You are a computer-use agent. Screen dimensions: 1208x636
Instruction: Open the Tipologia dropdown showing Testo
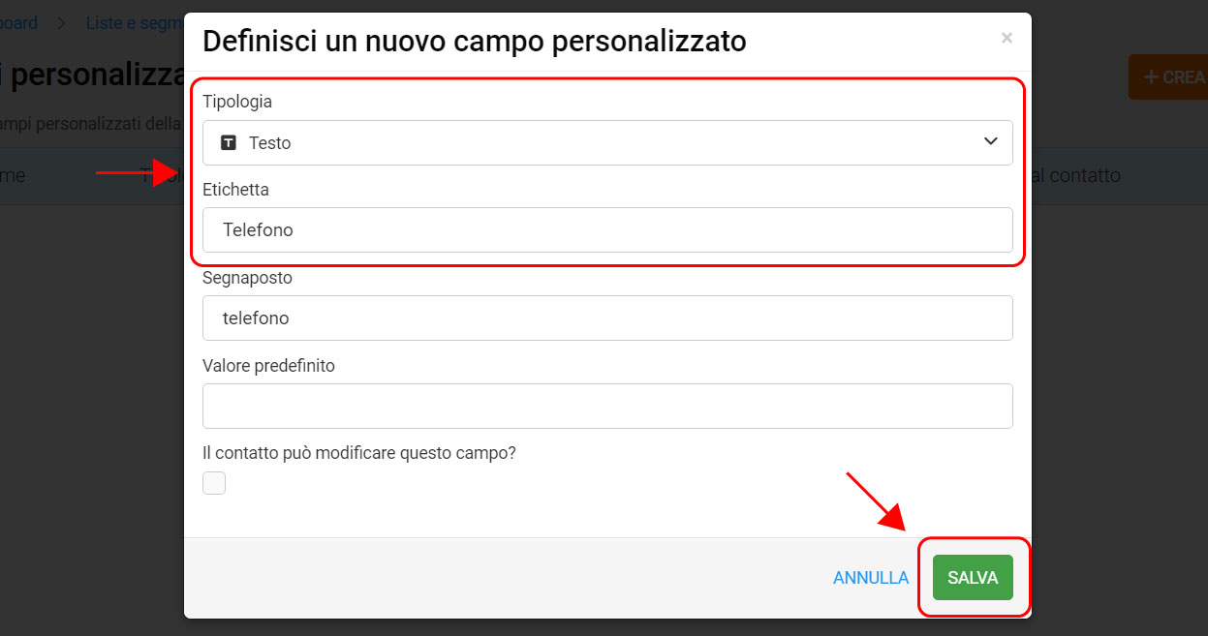pos(607,142)
